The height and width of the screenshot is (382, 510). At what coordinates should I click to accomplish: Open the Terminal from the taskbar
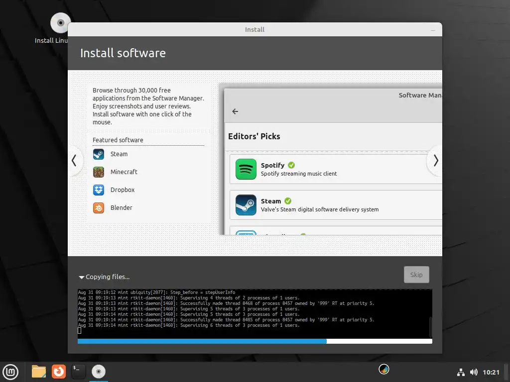tap(78, 372)
